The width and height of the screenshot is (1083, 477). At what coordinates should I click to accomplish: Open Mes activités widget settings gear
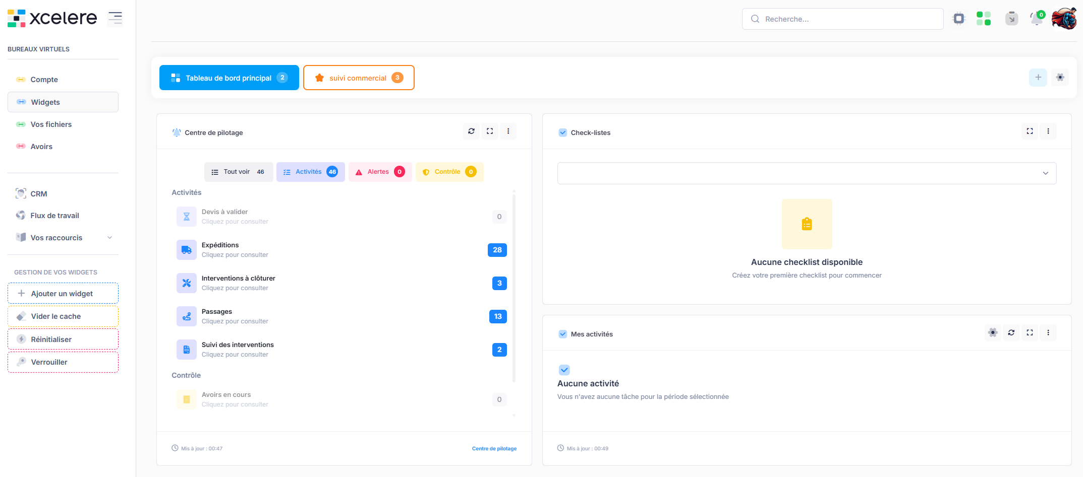(993, 333)
